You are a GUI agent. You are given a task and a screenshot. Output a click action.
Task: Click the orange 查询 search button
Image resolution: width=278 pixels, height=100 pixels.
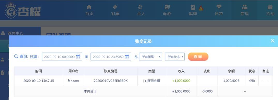tap(198, 57)
